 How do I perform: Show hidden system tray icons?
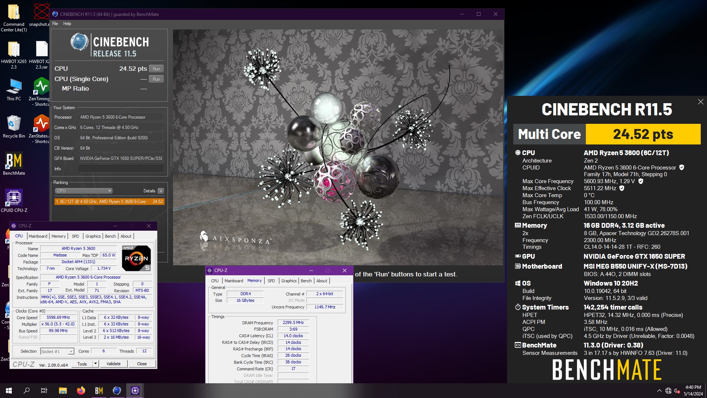(x=659, y=391)
